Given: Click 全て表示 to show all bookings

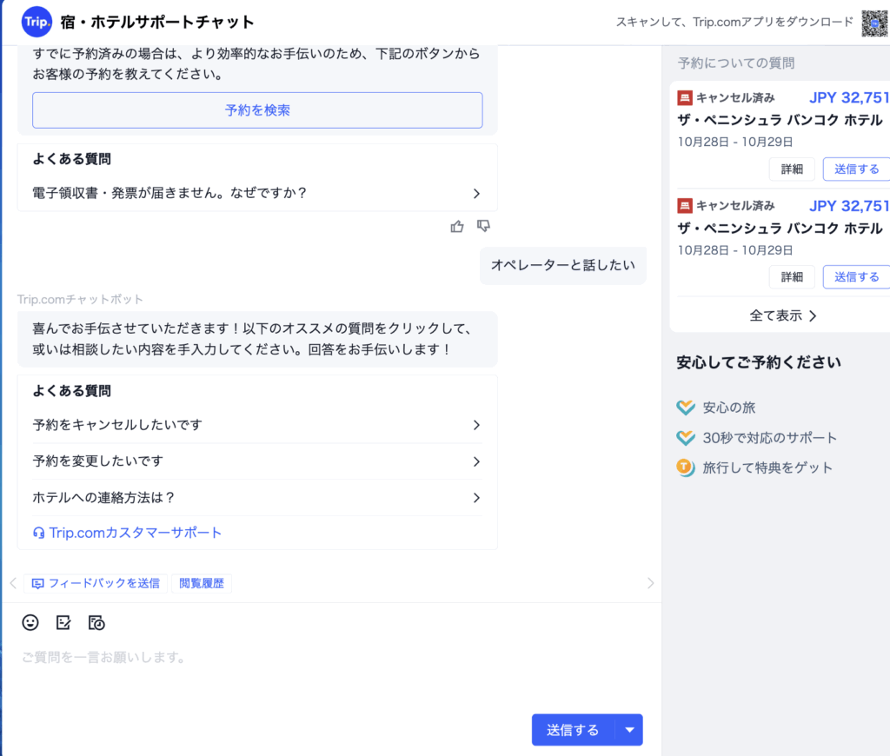Looking at the screenshot, I should (x=782, y=315).
